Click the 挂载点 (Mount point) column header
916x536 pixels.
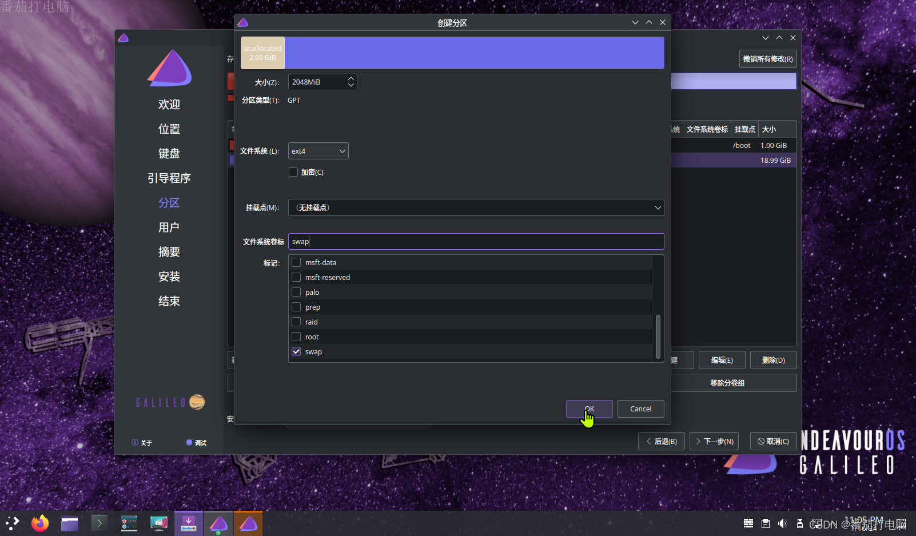[x=744, y=129]
